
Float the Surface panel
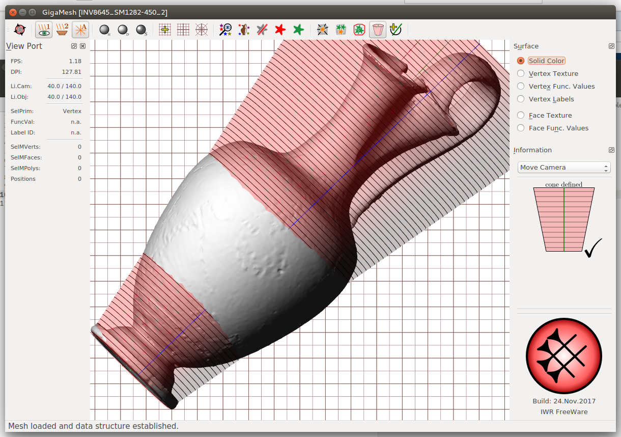[x=611, y=46]
